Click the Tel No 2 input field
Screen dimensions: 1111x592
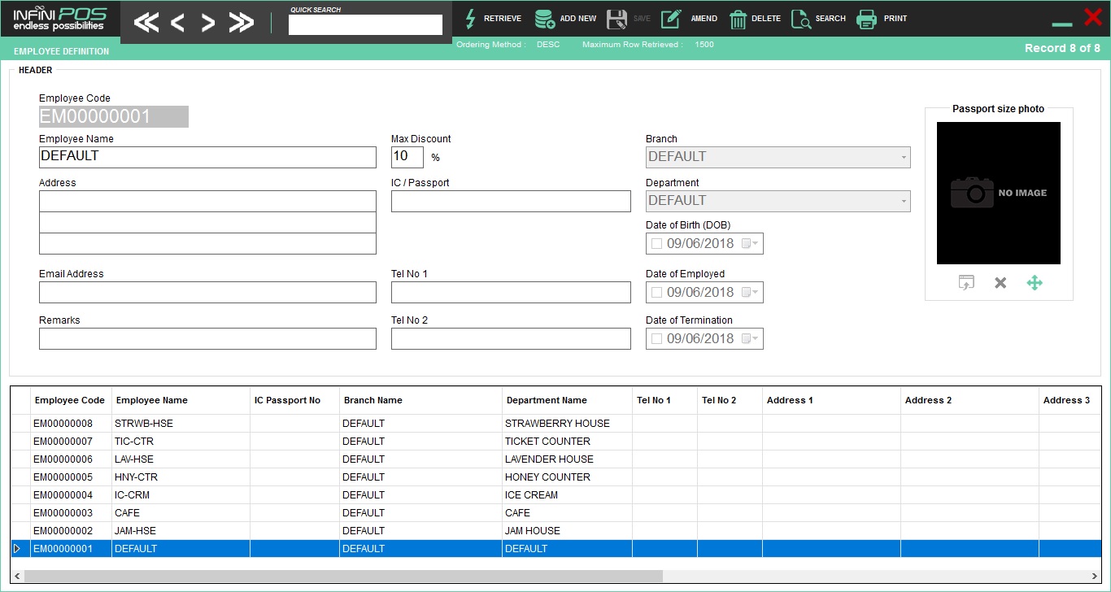click(511, 338)
